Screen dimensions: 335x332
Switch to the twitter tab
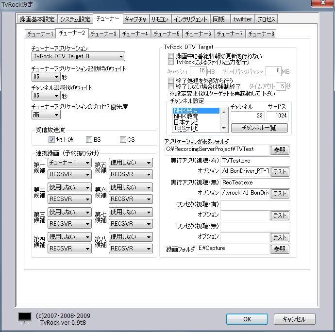242,19
